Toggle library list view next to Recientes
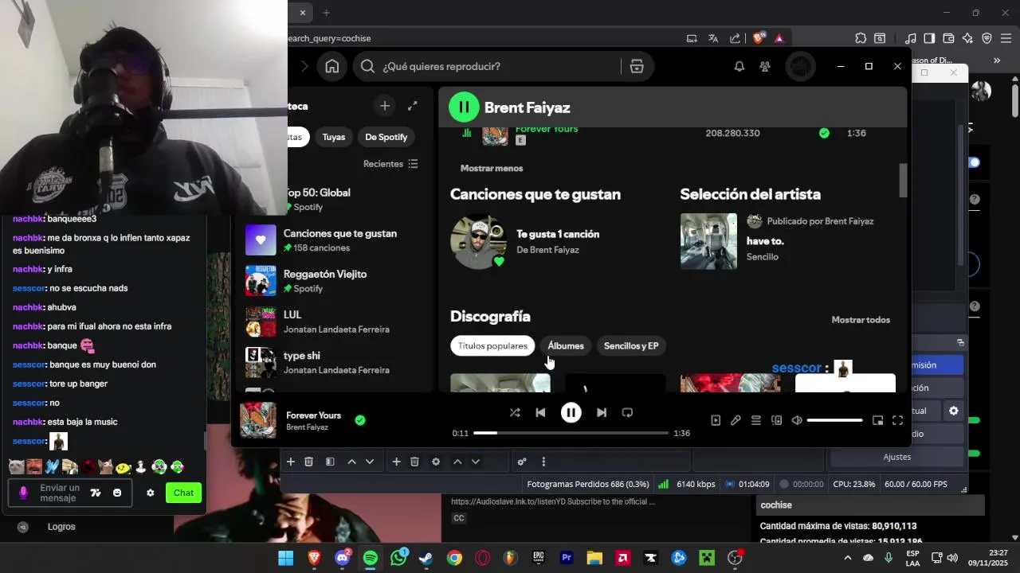The width and height of the screenshot is (1020, 573). [x=413, y=164]
